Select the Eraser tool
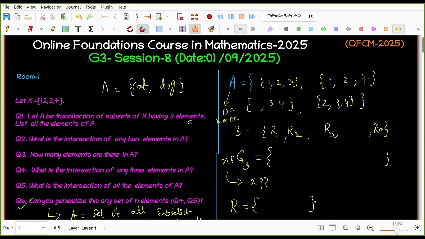 (30, 29)
